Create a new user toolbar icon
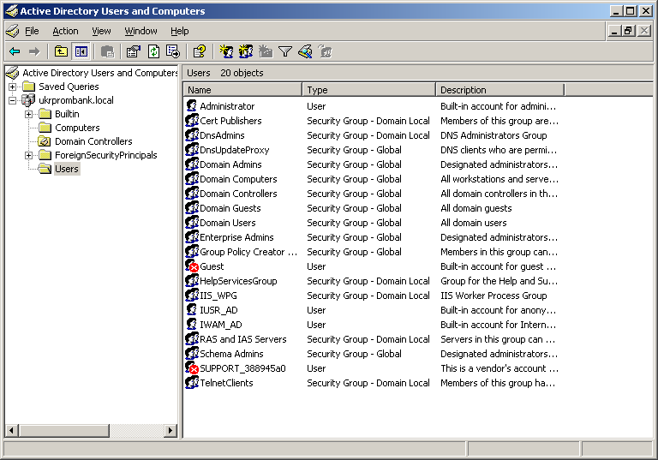 coord(226,51)
